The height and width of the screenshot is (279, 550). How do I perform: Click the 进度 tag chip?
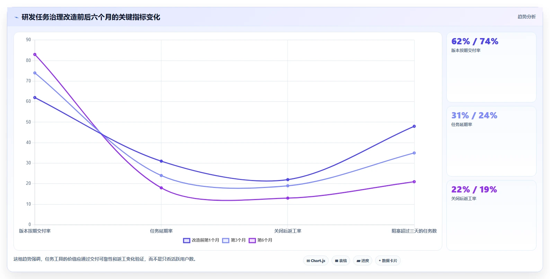point(363,261)
